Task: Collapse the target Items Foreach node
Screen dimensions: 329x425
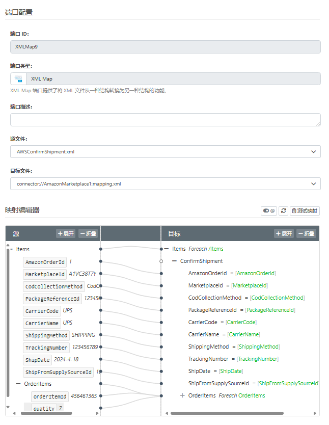Action: [x=166, y=249]
